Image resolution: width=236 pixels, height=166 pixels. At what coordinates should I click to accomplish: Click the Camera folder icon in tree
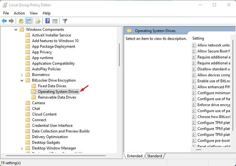(x=28, y=103)
